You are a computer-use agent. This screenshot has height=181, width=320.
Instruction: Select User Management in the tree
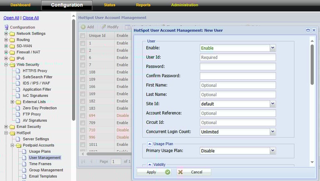[x=45, y=158]
